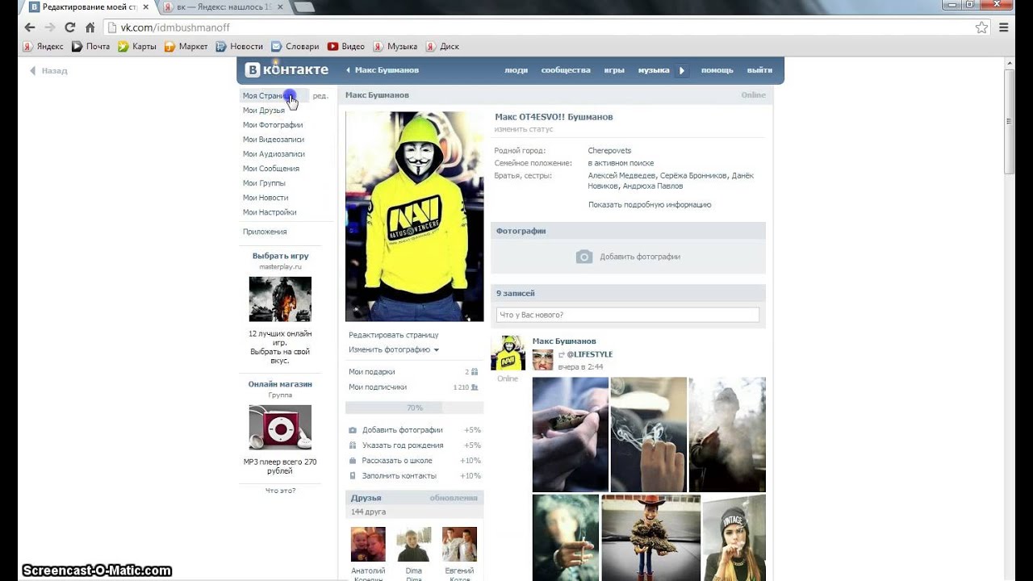1033x581 pixels.
Task: Click the Что у Вас нового input field
Action: point(628,315)
